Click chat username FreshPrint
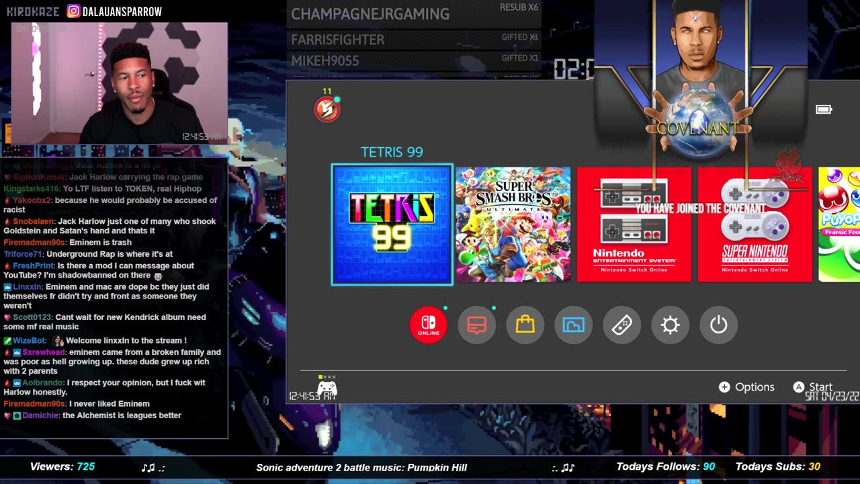The width and height of the screenshot is (860, 484). pos(34,266)
